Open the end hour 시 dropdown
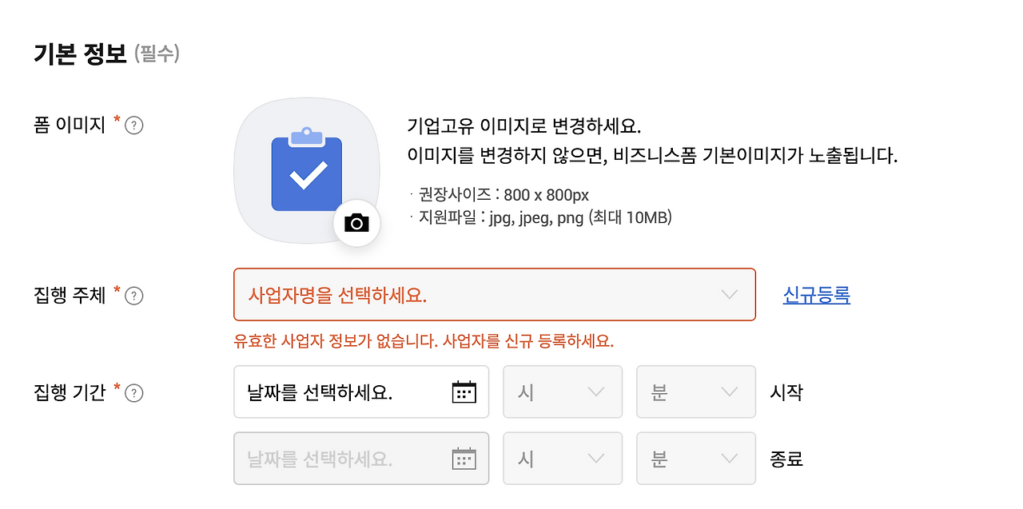Image resolution: width=1023 pixels, height=509 pixels. click(x=562, y=459)
